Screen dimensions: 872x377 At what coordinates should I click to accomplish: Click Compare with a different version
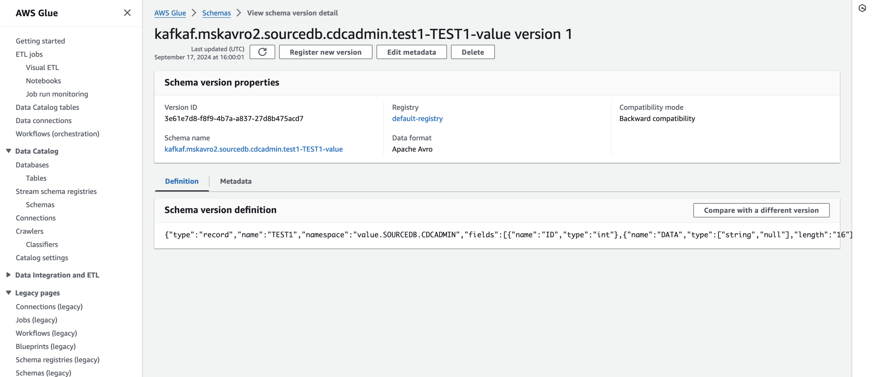click(761, 210)
